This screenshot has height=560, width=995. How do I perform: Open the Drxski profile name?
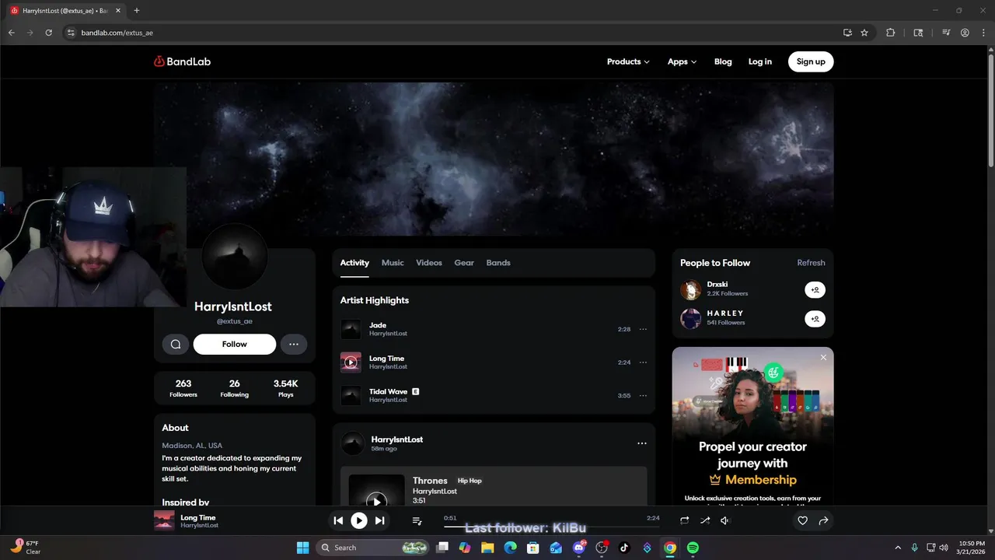click(717, 285)
